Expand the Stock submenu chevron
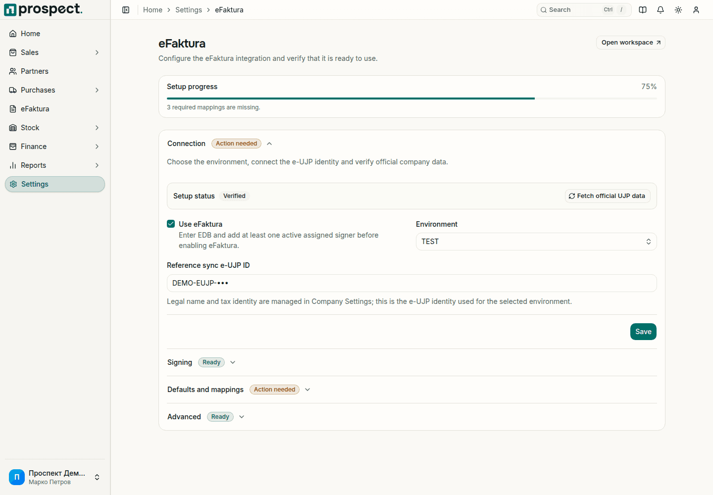 click(x=97, y=128)
